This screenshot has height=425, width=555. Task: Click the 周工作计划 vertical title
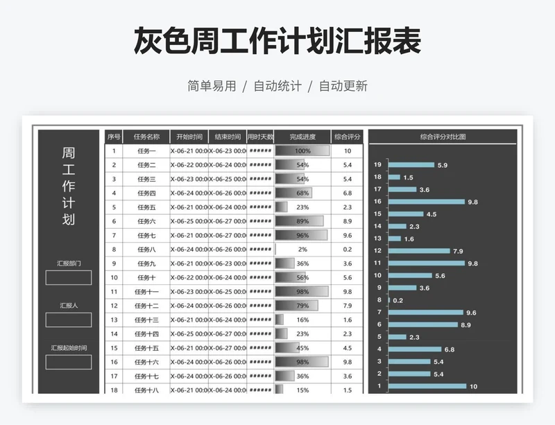68,186
